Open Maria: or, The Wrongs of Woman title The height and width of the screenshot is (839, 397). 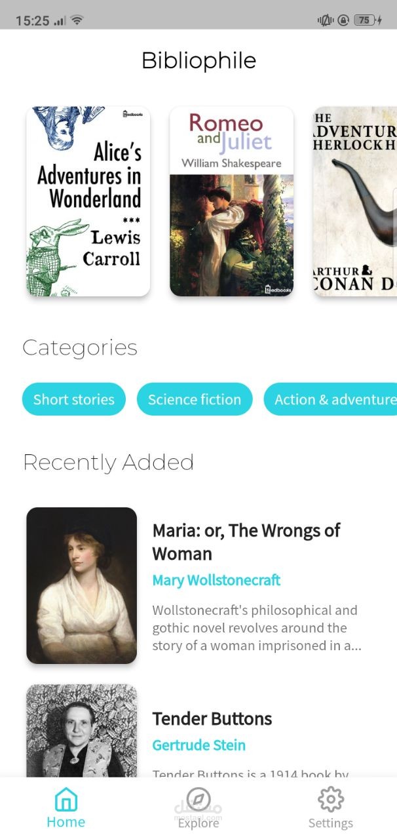246,541
